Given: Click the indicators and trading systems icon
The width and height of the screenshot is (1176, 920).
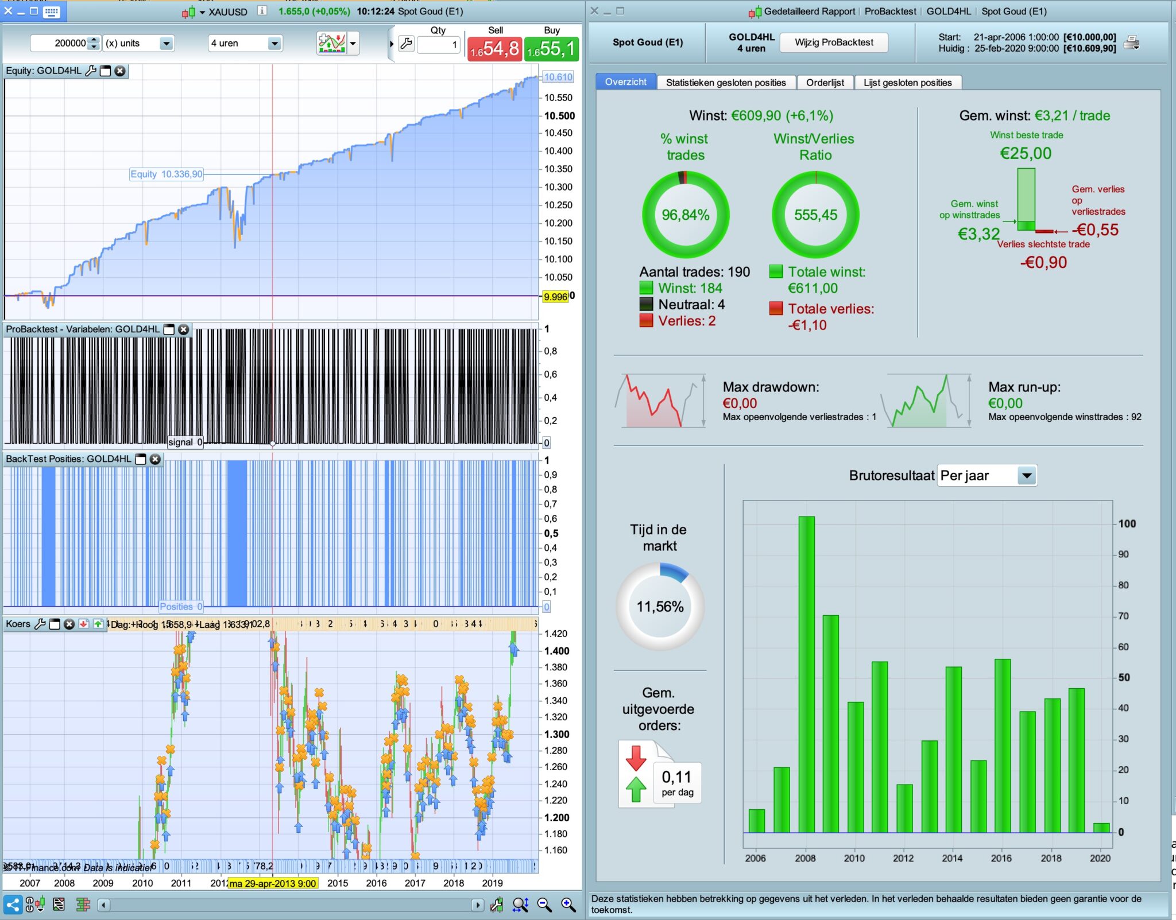Looking at the screenshot, I should [x=332, y=43].
